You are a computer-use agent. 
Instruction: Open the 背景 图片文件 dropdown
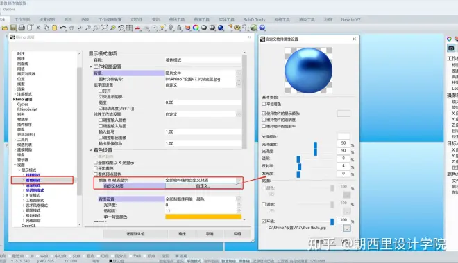tap(239, 73)
